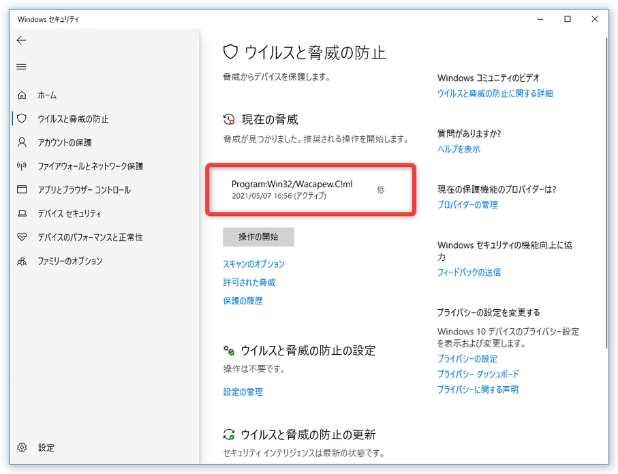The image size is (618, 474).
Task: Click the antenna icon for ファイアウォールとネットワーク保護
Action: [x=22, y=166]
